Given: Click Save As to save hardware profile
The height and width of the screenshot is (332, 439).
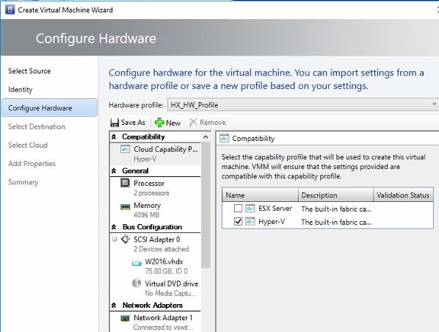Looking at the screenshot, I should click(128, 123).
